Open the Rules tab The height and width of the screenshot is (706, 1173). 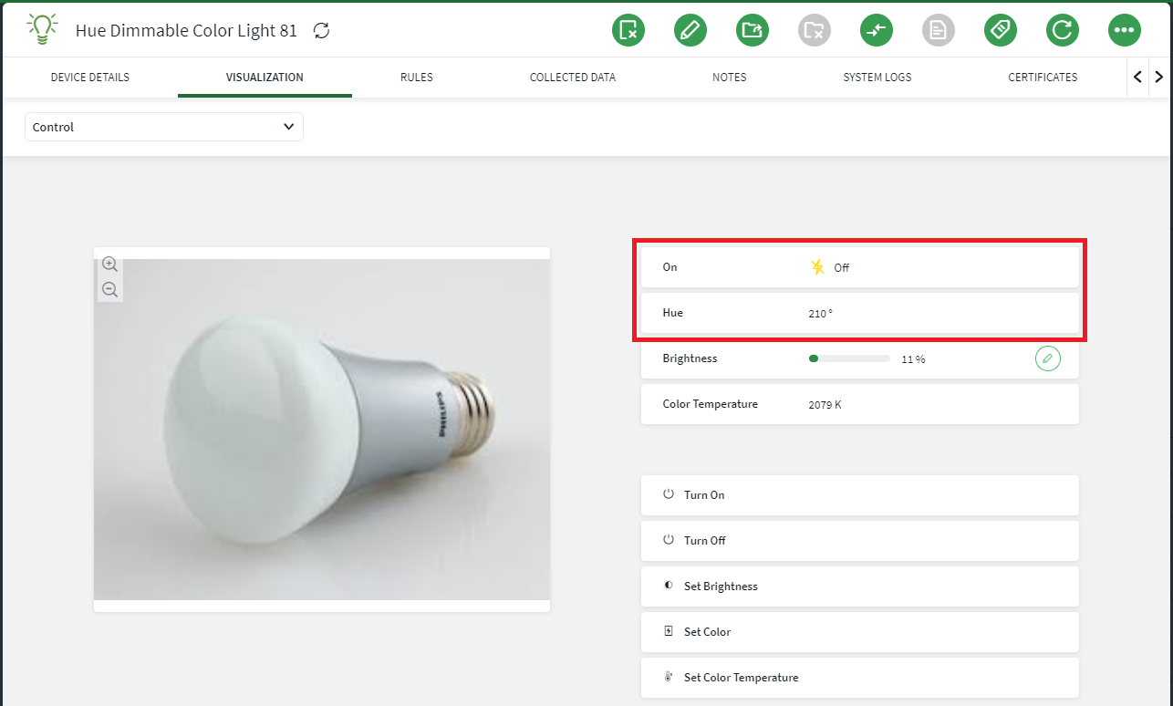(x=417, y=78)
